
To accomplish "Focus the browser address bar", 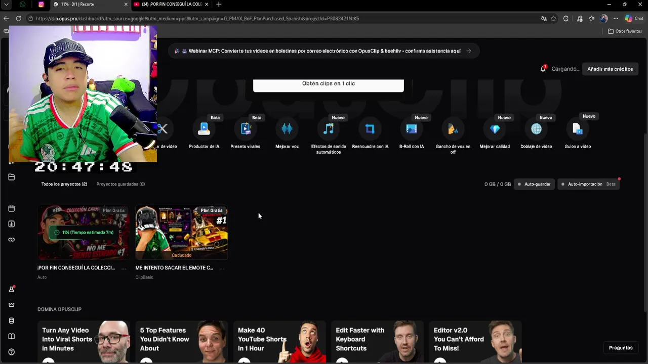I will (x=283, y=19).
